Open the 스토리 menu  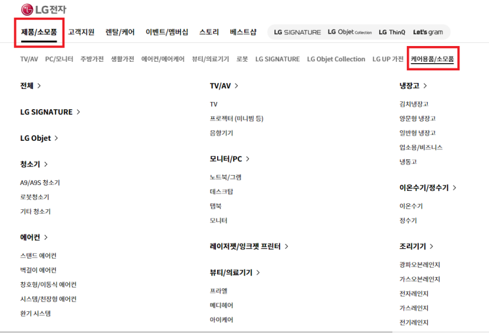click(209, 32)
